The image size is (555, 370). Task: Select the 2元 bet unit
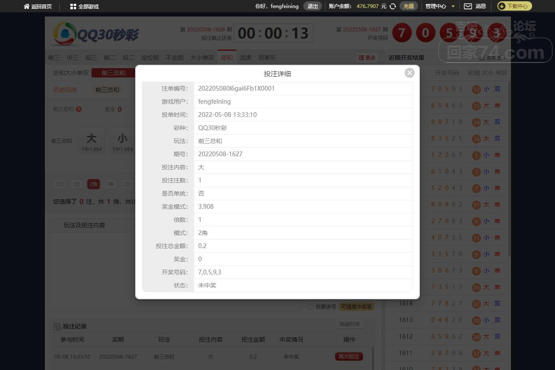pos(59,184)
